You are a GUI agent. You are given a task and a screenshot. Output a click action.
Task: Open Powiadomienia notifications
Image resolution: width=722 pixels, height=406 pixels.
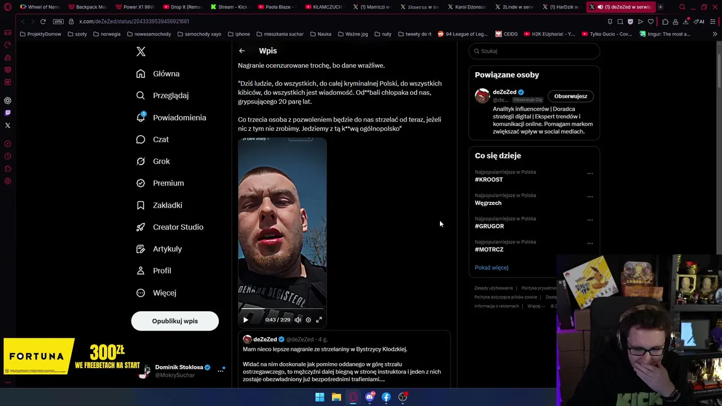(x=171, y=117)
